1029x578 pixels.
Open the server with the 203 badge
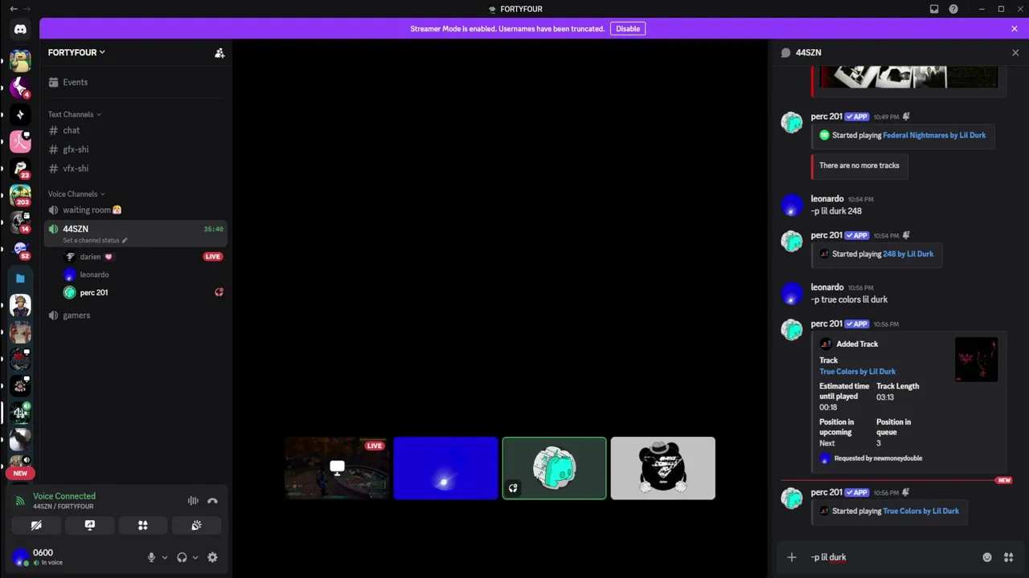[20, 196]
